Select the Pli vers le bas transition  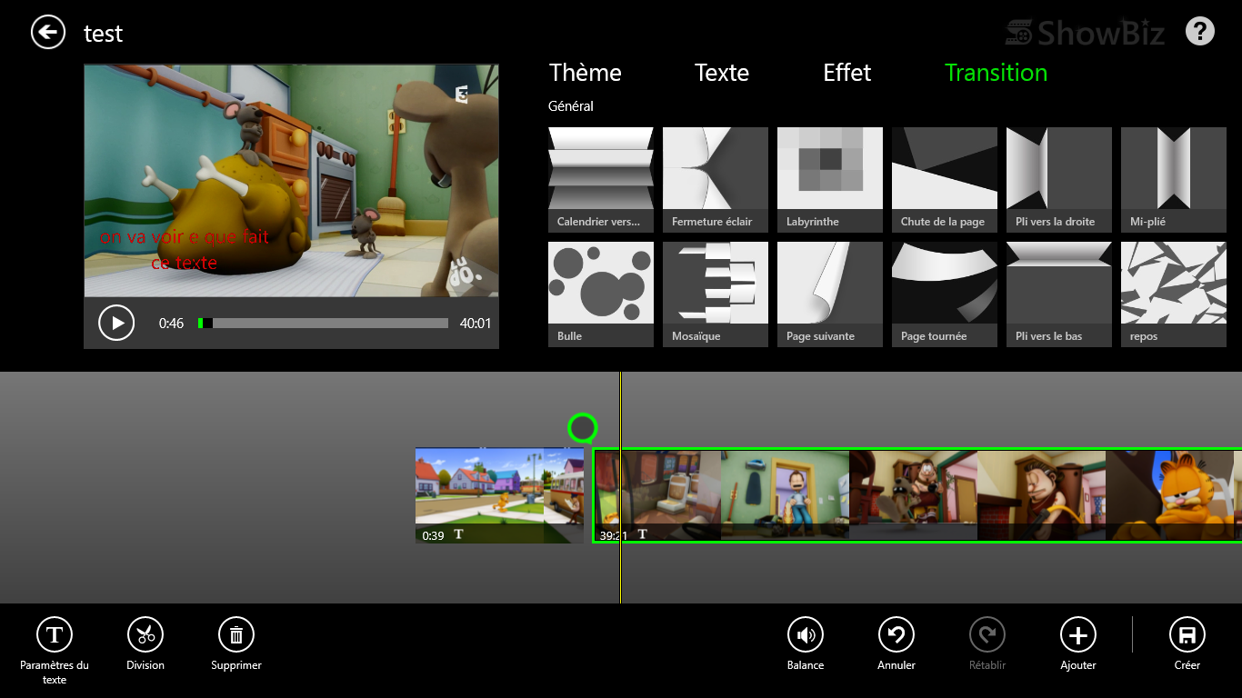pyautogui.click(x=1059, y=294)
